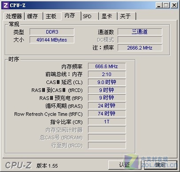Click the CAS# 延迟 (CL) label
The width and height of the screenshot is (180, 172).
tap(64, 82)
